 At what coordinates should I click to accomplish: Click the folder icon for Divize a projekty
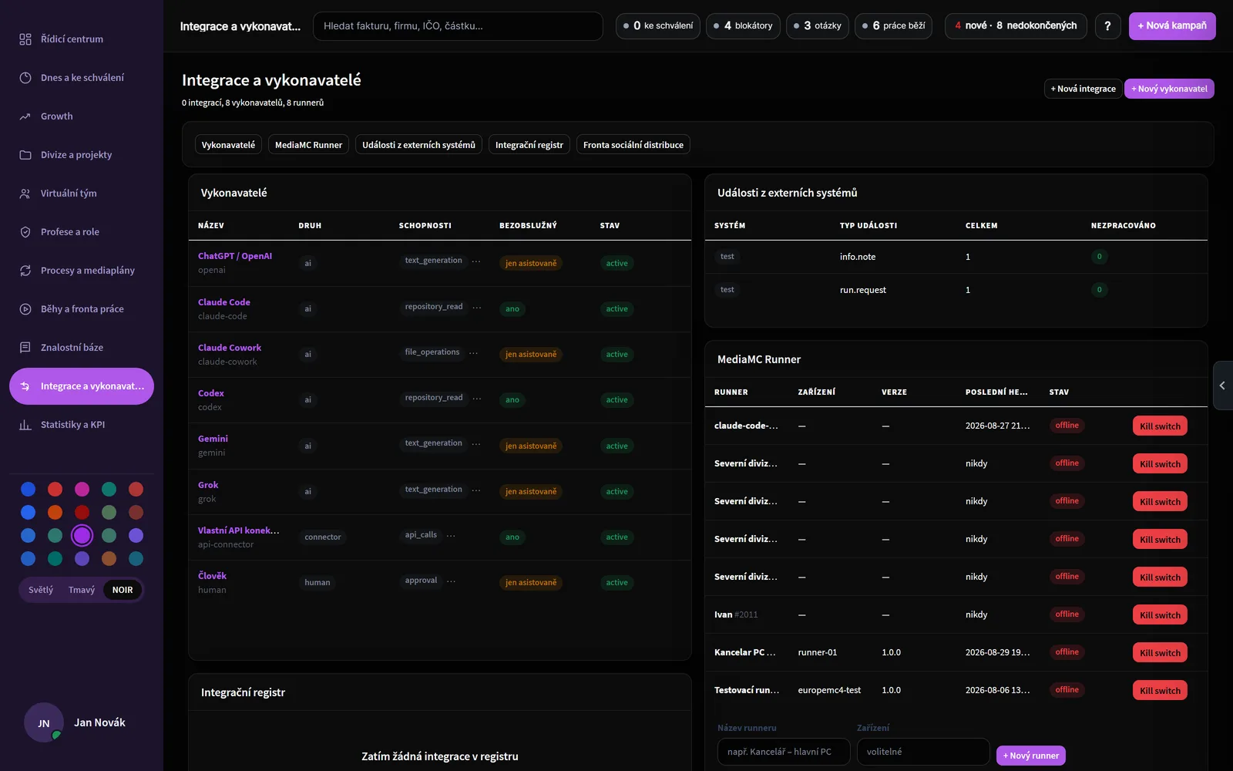tap(25, 155)
